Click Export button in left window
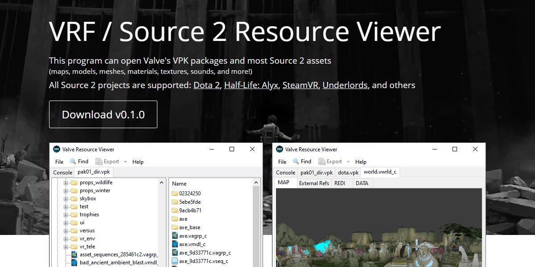The width and height of the screenshot is (535, 267). point(107,162)
